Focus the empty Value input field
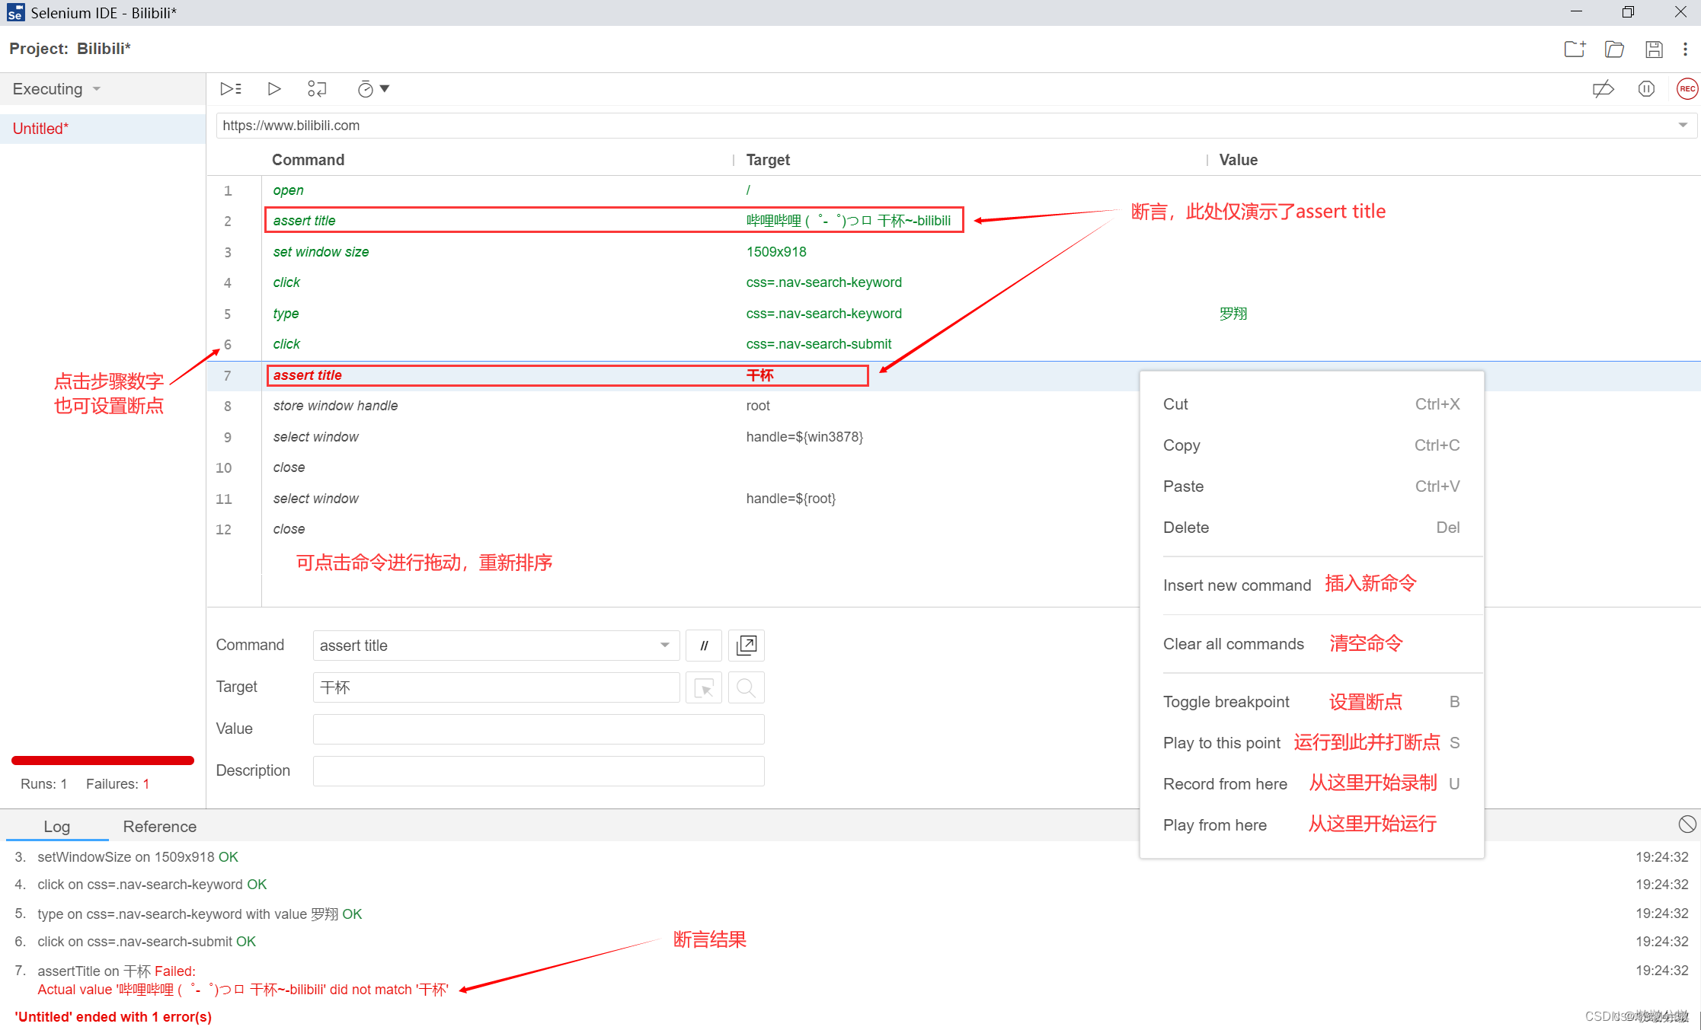Image resolution: width=1701 pixels, height=1030 pixels. point(539,729)
